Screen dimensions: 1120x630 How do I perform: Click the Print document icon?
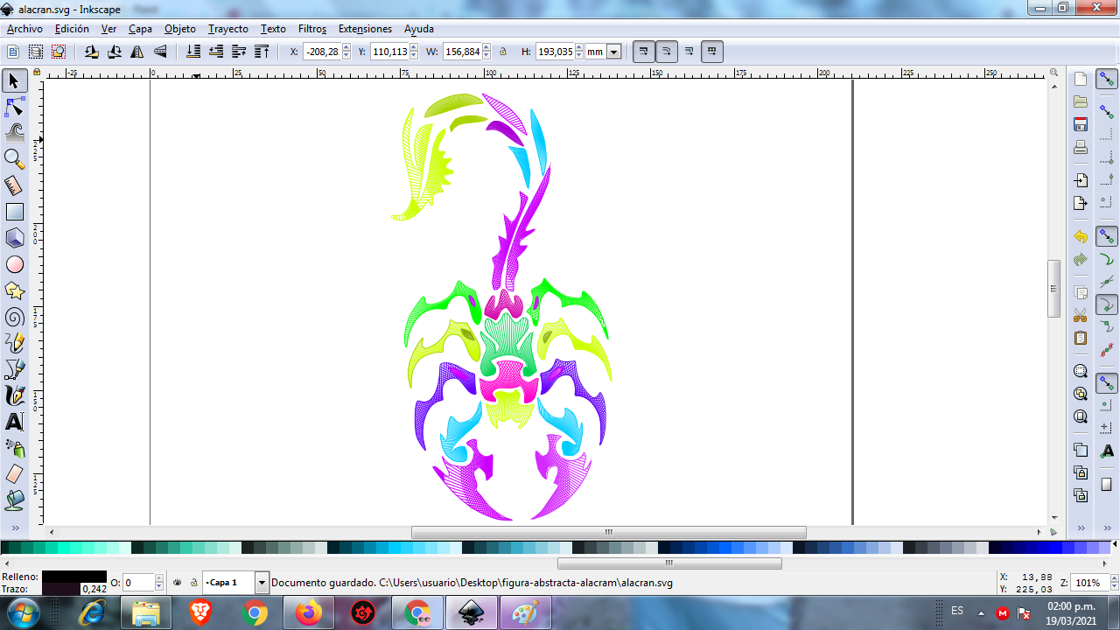coord(1081,147)
